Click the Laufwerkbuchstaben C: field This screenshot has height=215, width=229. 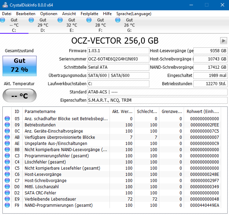point(118,84)
